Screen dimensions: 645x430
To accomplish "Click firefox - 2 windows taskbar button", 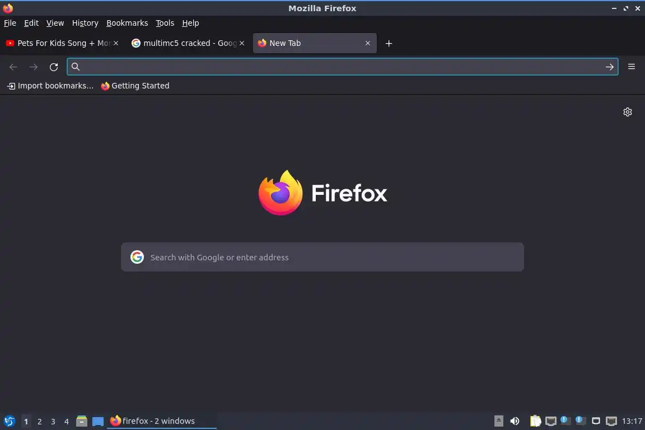I will click(x=161, y=421).
